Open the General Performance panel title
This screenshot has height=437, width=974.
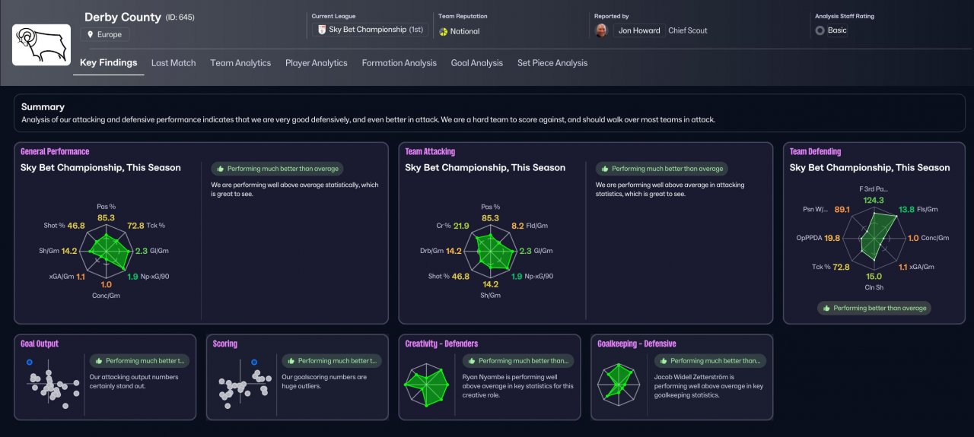click(55, 151)
